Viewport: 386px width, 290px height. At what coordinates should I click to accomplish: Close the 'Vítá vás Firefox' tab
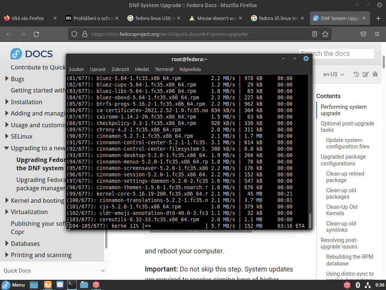[x=55, y=18]
